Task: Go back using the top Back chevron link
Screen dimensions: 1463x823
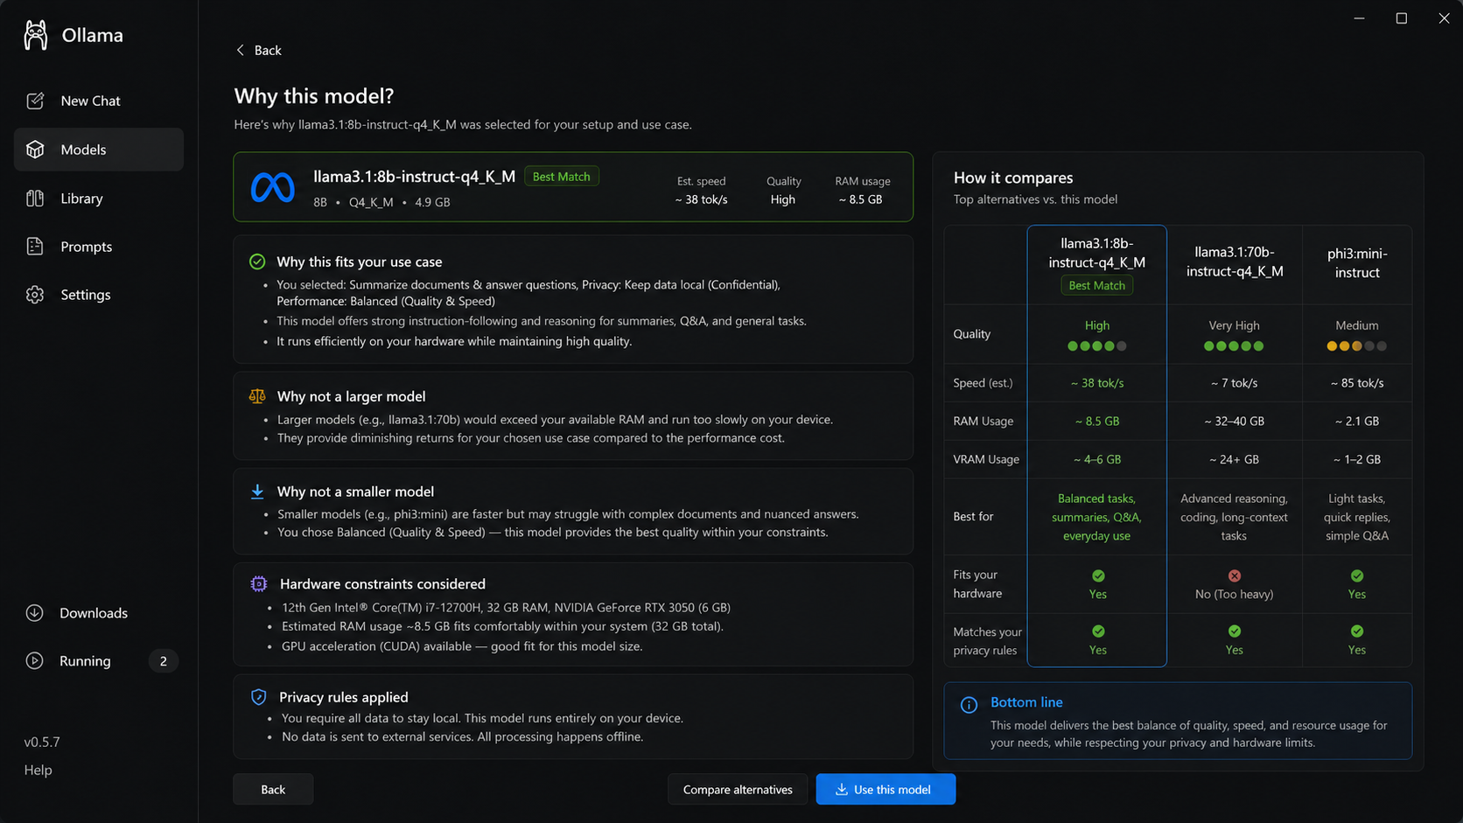Action: click(258, 51)
